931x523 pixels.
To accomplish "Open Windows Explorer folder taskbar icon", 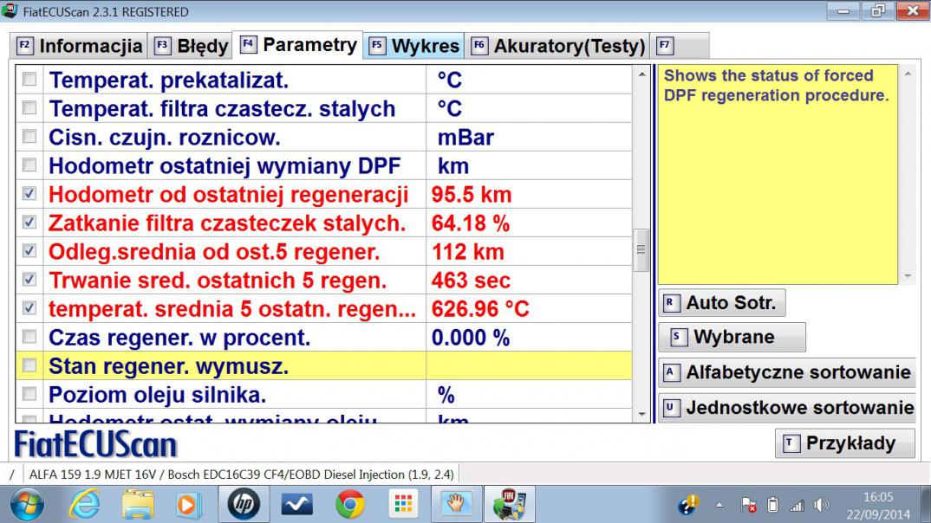I will (138, 505).
